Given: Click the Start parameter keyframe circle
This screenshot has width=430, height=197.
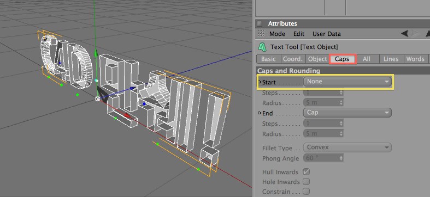Looking at the screenshot, I should pos(260,82).
